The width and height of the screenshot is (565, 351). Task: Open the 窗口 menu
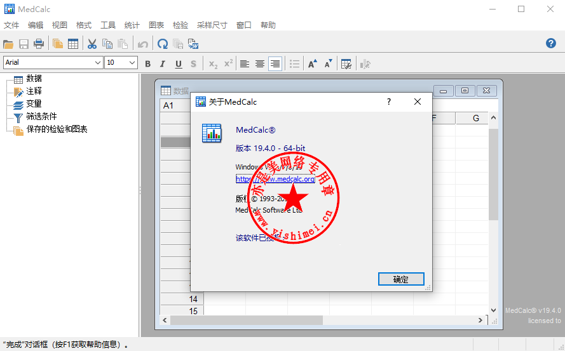[243, 25]
